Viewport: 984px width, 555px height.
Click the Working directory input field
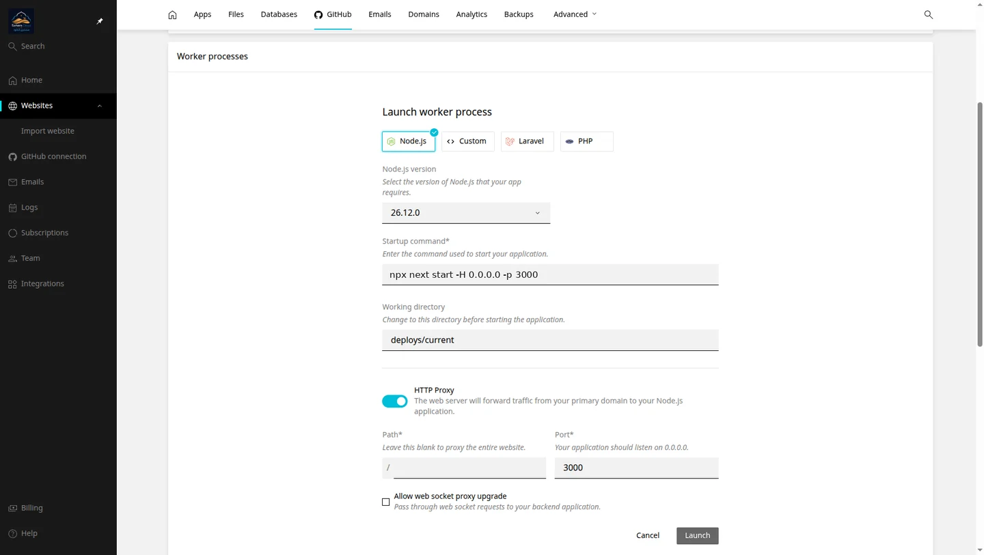[x=550, y=340]
